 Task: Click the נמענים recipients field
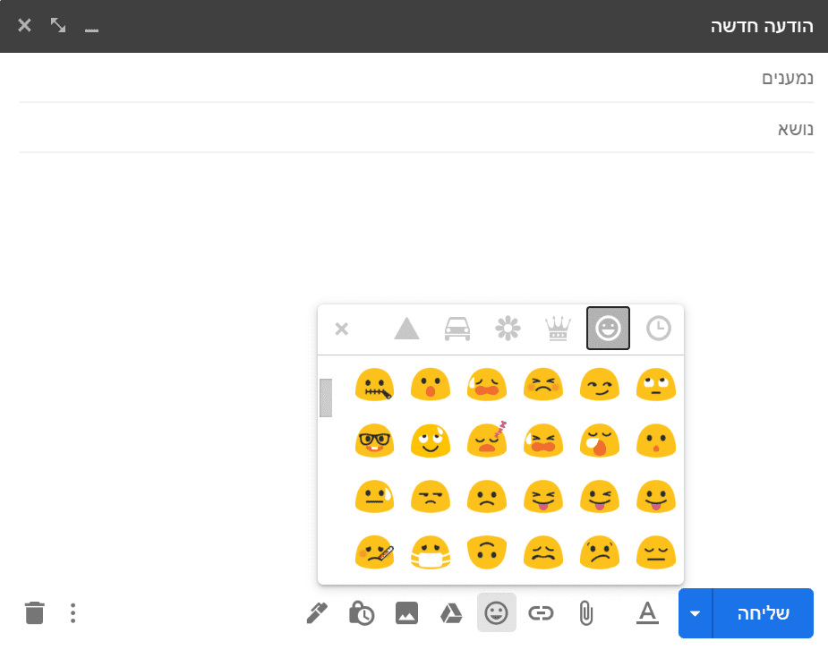click(x=416, y=78)
